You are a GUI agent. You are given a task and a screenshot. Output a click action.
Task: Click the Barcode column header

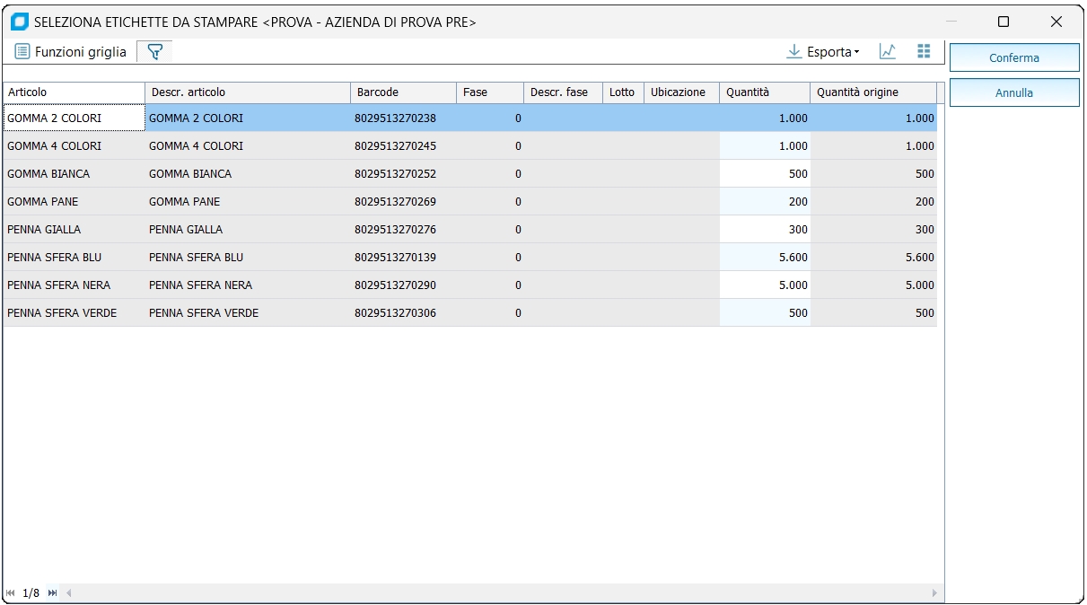403,92
